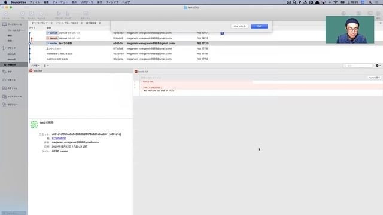The height and width of the screenshot is (215, 383).
Task: Click the parent commit hash link
Action: [59, 138]
